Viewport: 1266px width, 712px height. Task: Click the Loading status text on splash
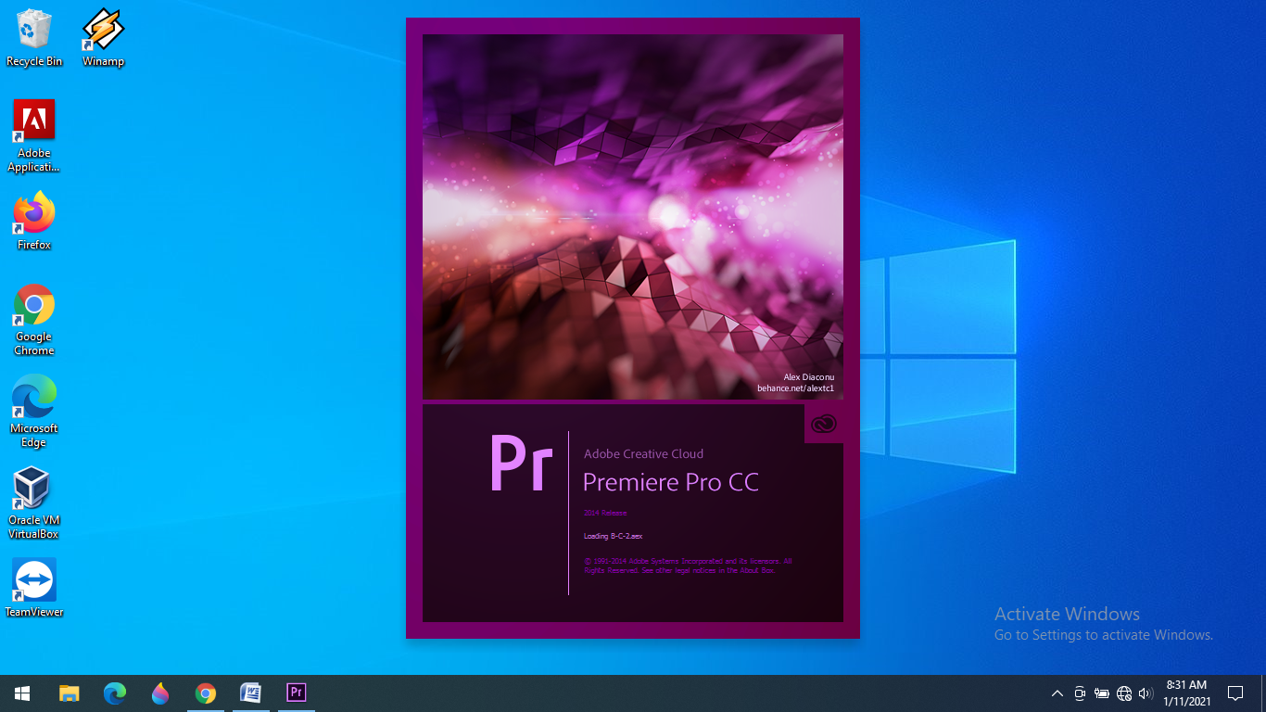click(x=613, y=536)
